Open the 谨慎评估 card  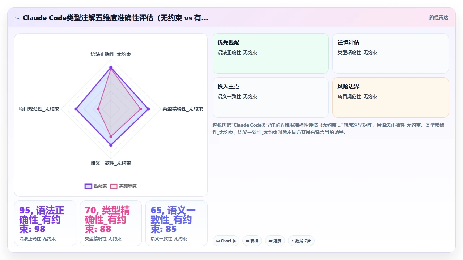391,53
